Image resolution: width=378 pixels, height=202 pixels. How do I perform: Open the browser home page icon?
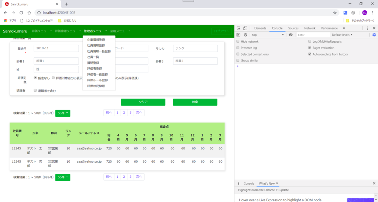click(29, 13)
